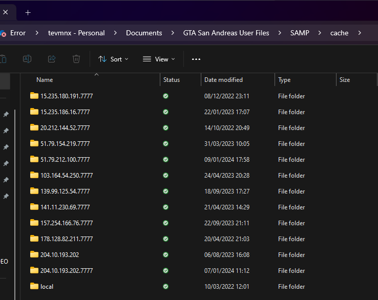
Task: Close the current Explorer tab
Action: tap(6, 12)
